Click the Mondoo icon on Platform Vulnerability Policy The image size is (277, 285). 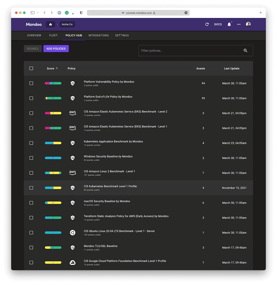tap(72, 83)
